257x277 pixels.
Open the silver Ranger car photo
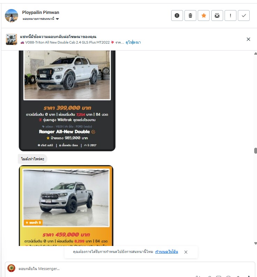(x=66, y=198)
